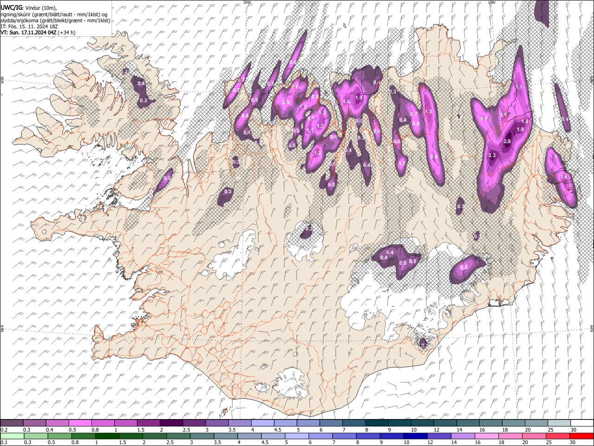
Task: Select the light lavender 4–4.5 snow legend swatch
Action: [x=262, y=423]
